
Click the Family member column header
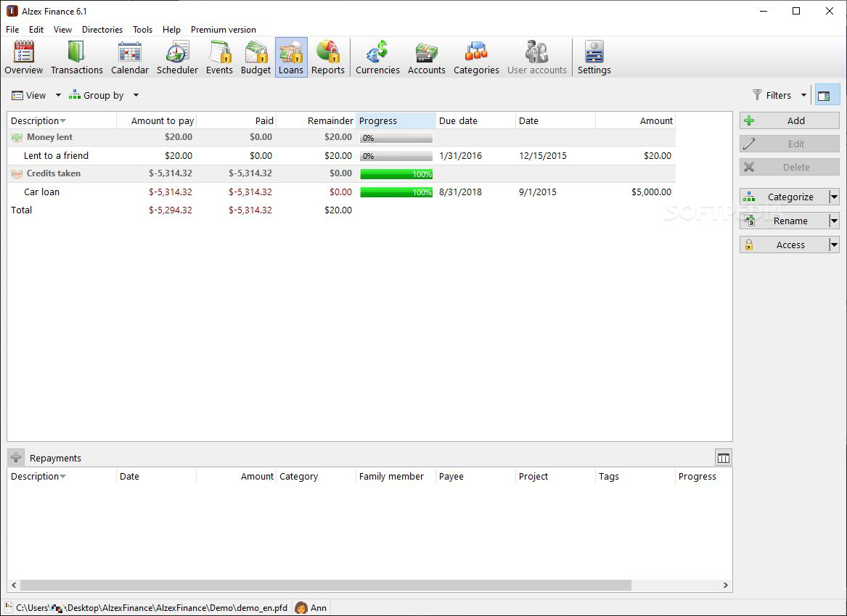[x=396, y=476]
